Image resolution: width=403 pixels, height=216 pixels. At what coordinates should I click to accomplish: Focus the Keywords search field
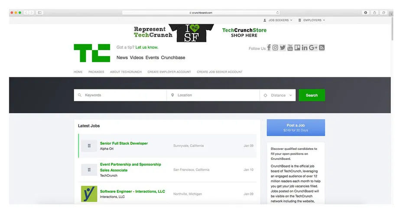click(x=120, y=95)
